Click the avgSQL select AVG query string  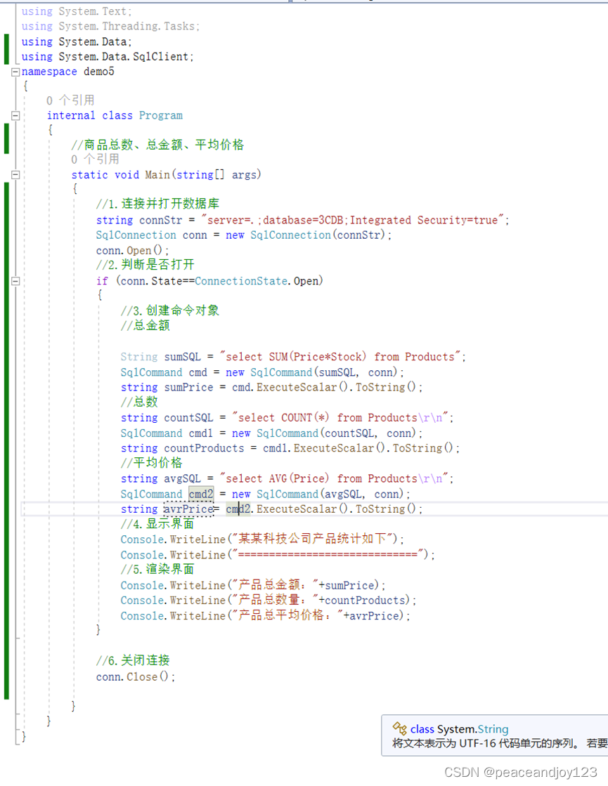tap(334, 479)
